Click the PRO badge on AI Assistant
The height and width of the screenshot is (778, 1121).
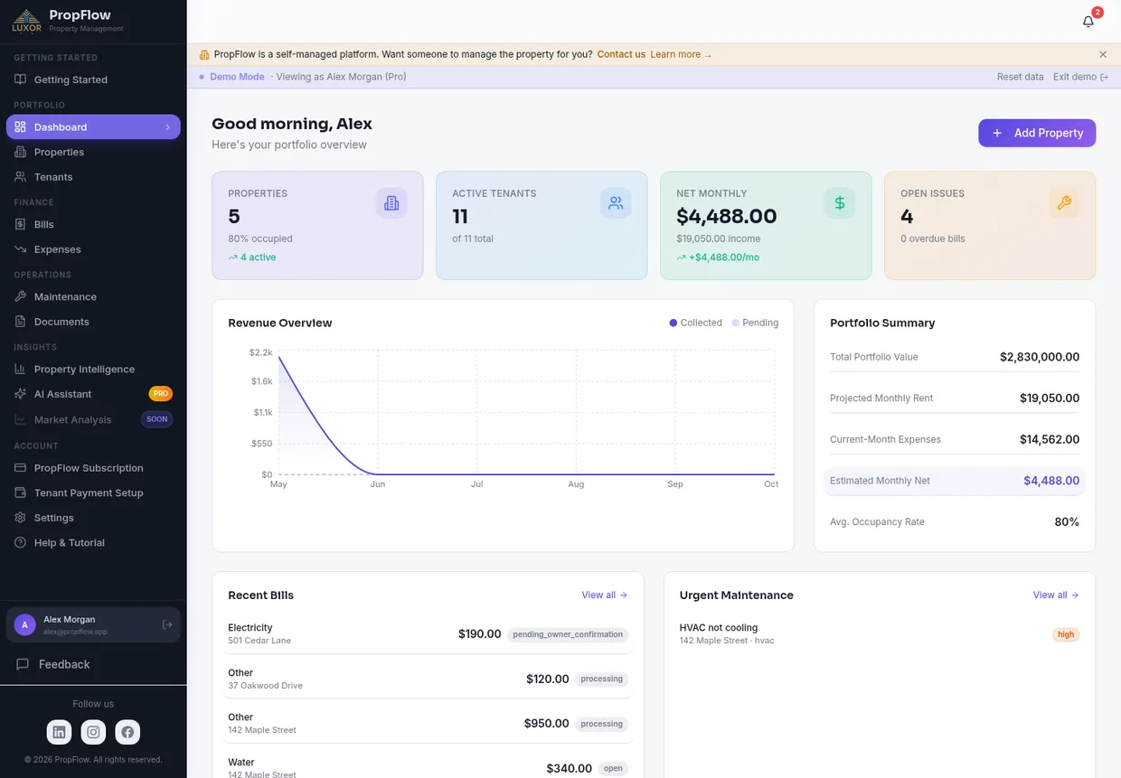[160, 394]
